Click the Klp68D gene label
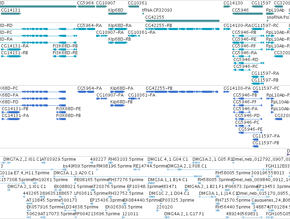290x219 pixels. [116, 10]
